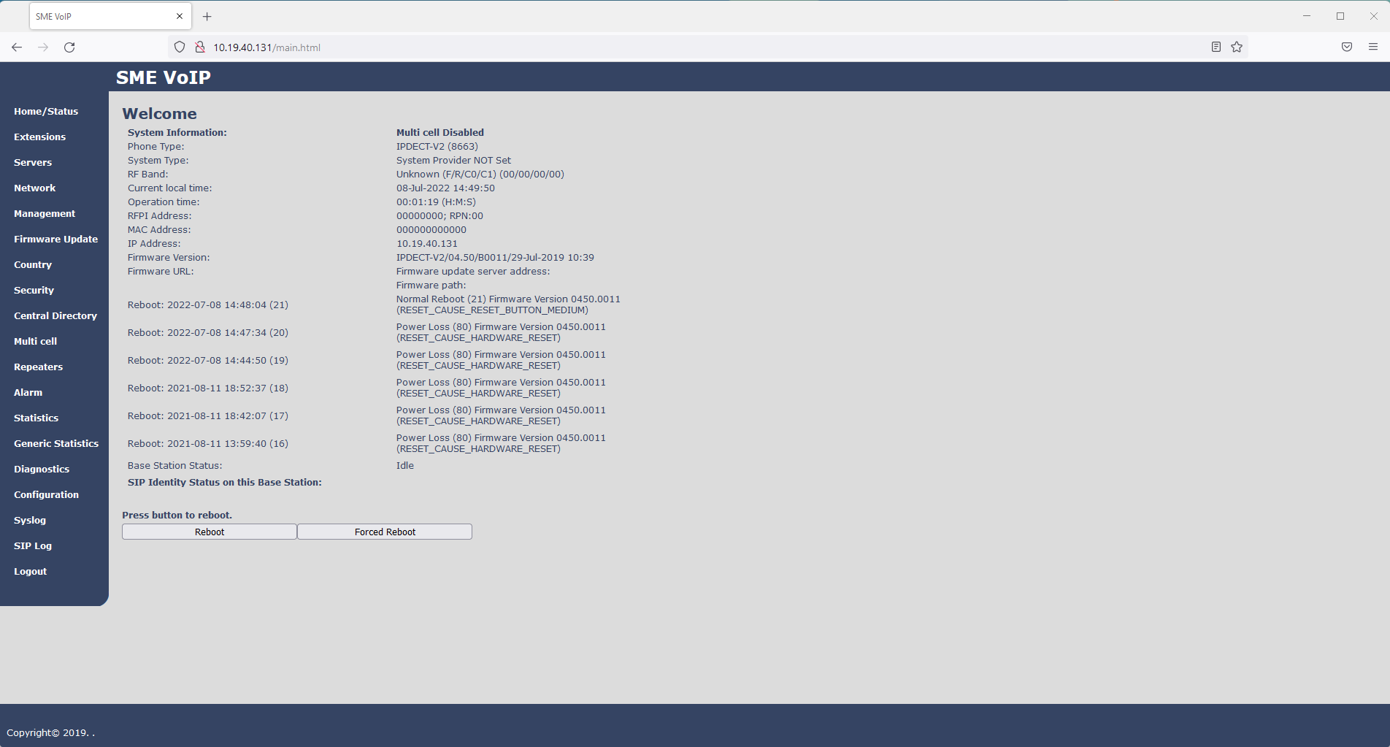
Task: Go back with the browser back arrow
Action: click(17, 47)
